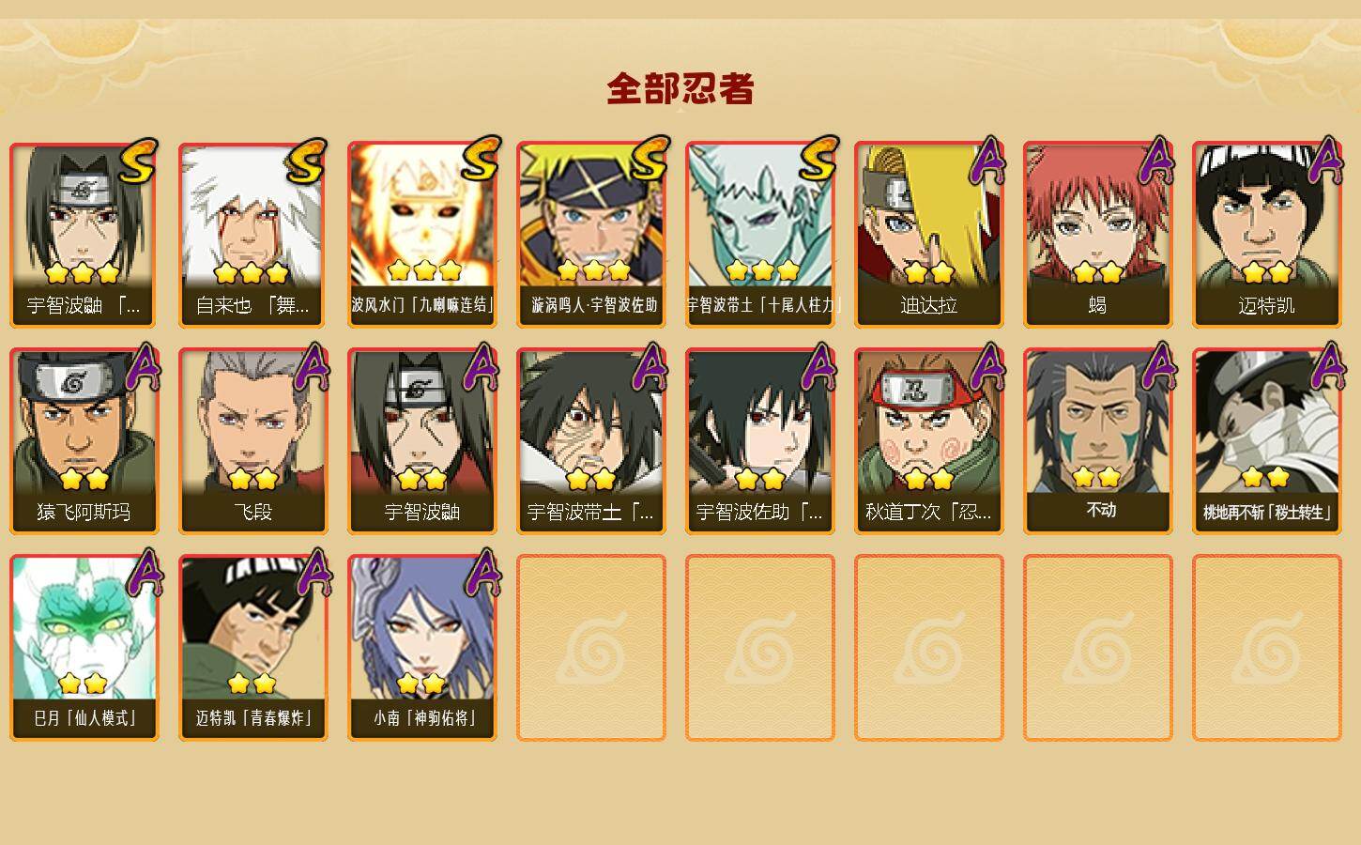Screen dimensions: 1361x845
Task: Click the 全部忍者 heading
Action: [x=680, y=89]
